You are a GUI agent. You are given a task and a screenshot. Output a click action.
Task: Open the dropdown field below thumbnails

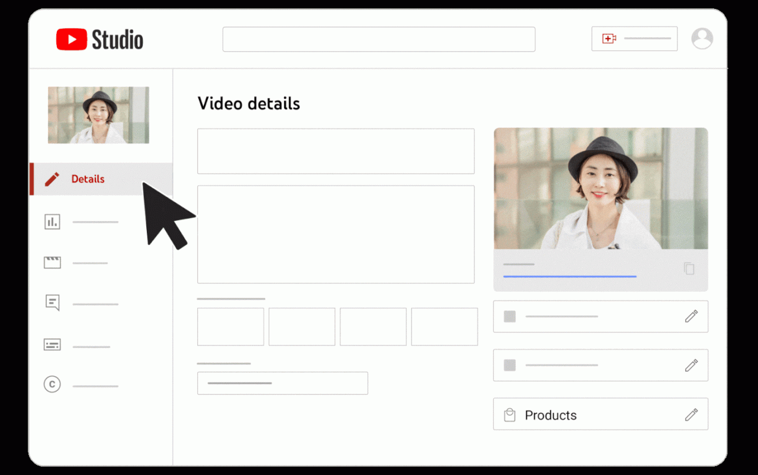click(282, 383)
